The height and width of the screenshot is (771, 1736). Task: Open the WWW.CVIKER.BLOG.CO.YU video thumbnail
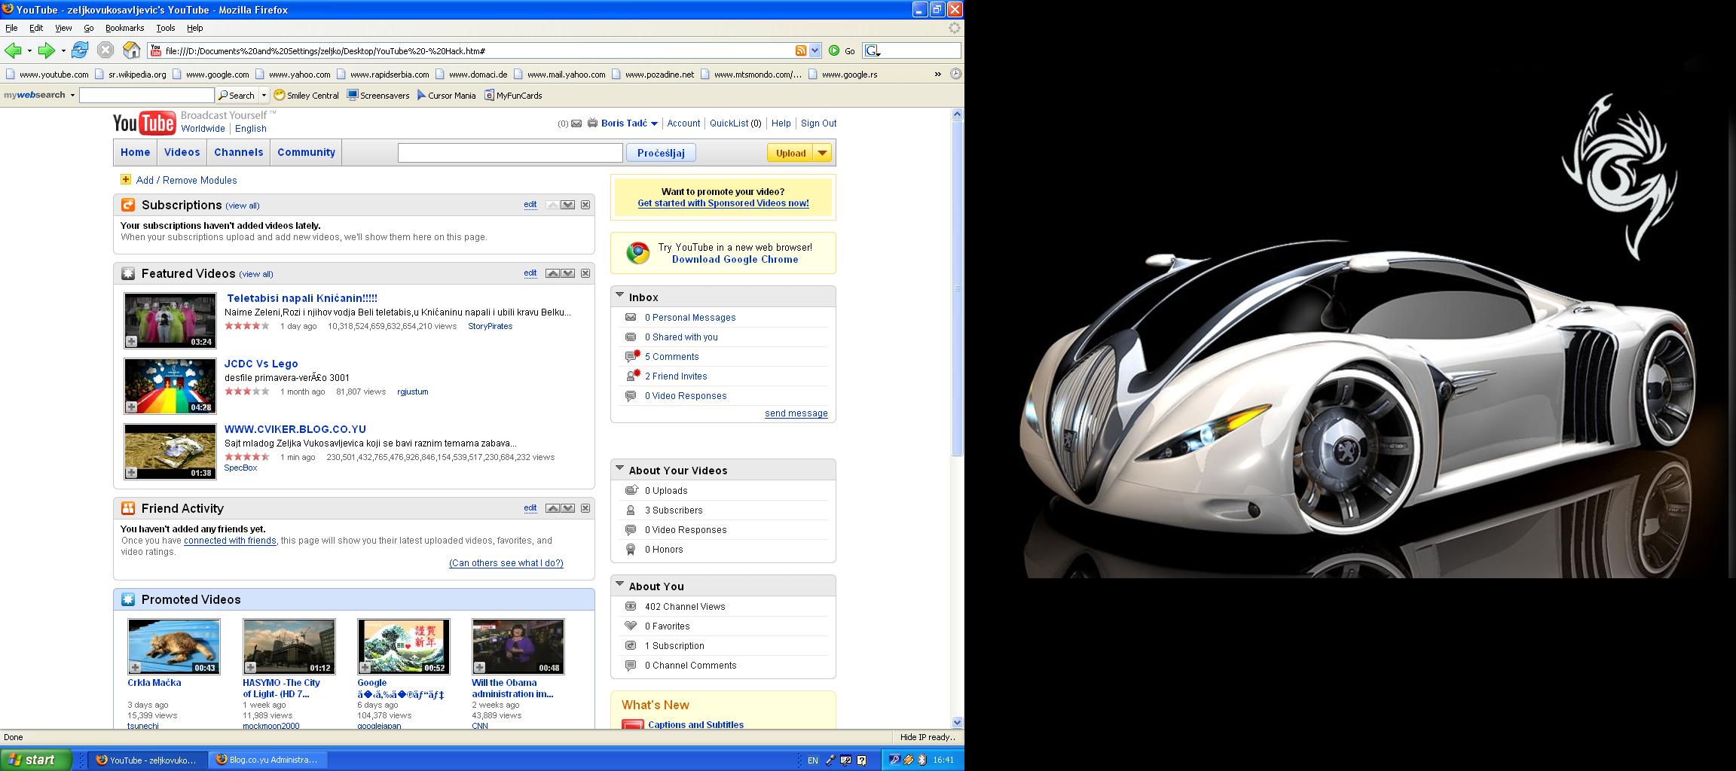(170, 452)
